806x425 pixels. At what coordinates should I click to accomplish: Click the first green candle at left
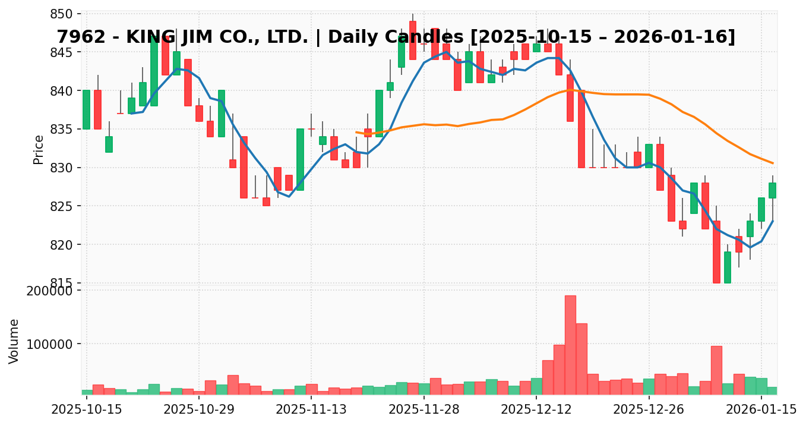86,110
